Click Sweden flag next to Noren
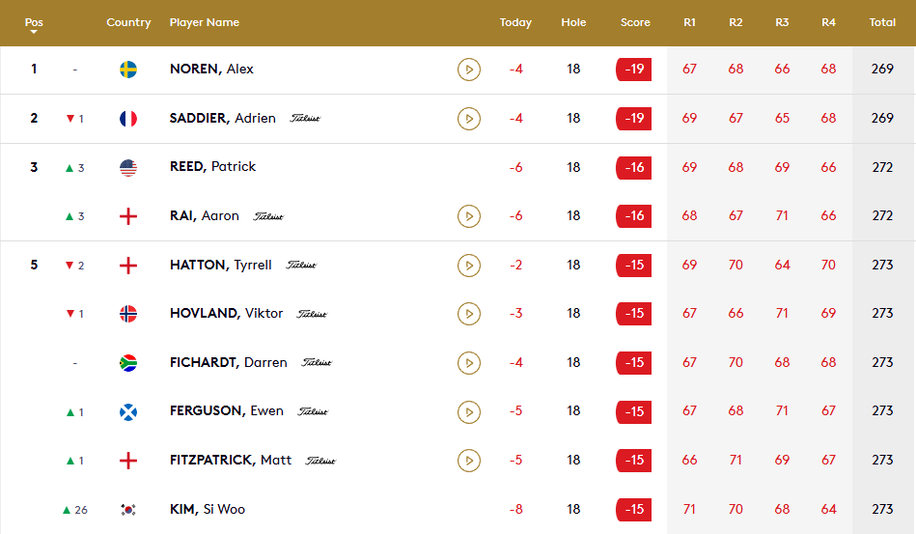Viewport: 916px width, 534px height. (127, 70)
